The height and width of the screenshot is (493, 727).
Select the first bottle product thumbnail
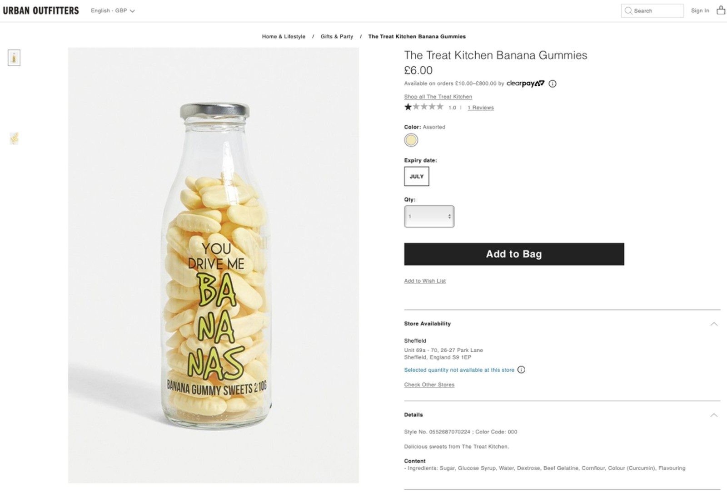tap(14, 58)
